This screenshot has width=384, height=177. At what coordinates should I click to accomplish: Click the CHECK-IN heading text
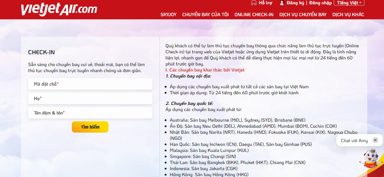point(41,52)
